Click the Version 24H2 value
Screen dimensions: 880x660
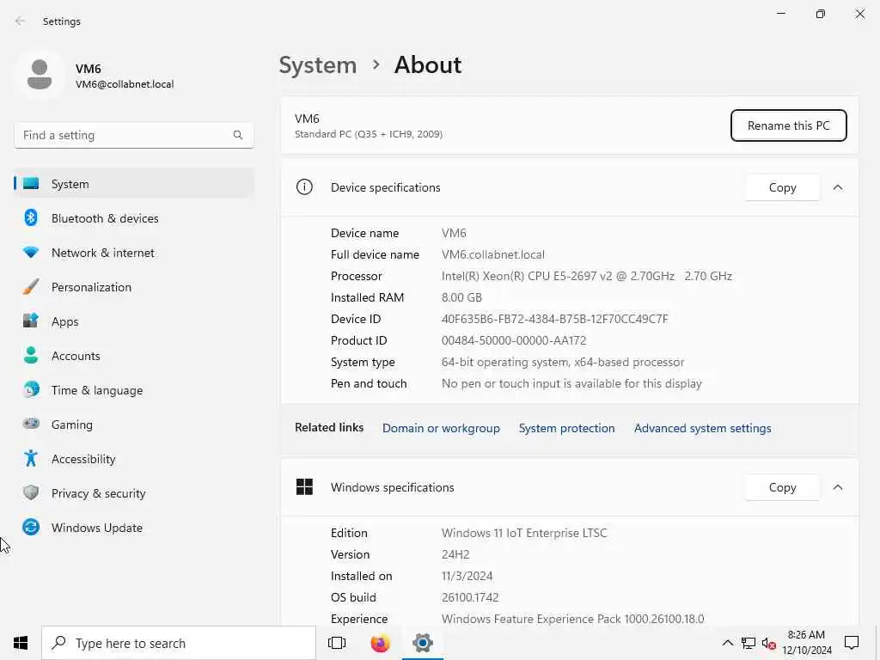point(455,554)
